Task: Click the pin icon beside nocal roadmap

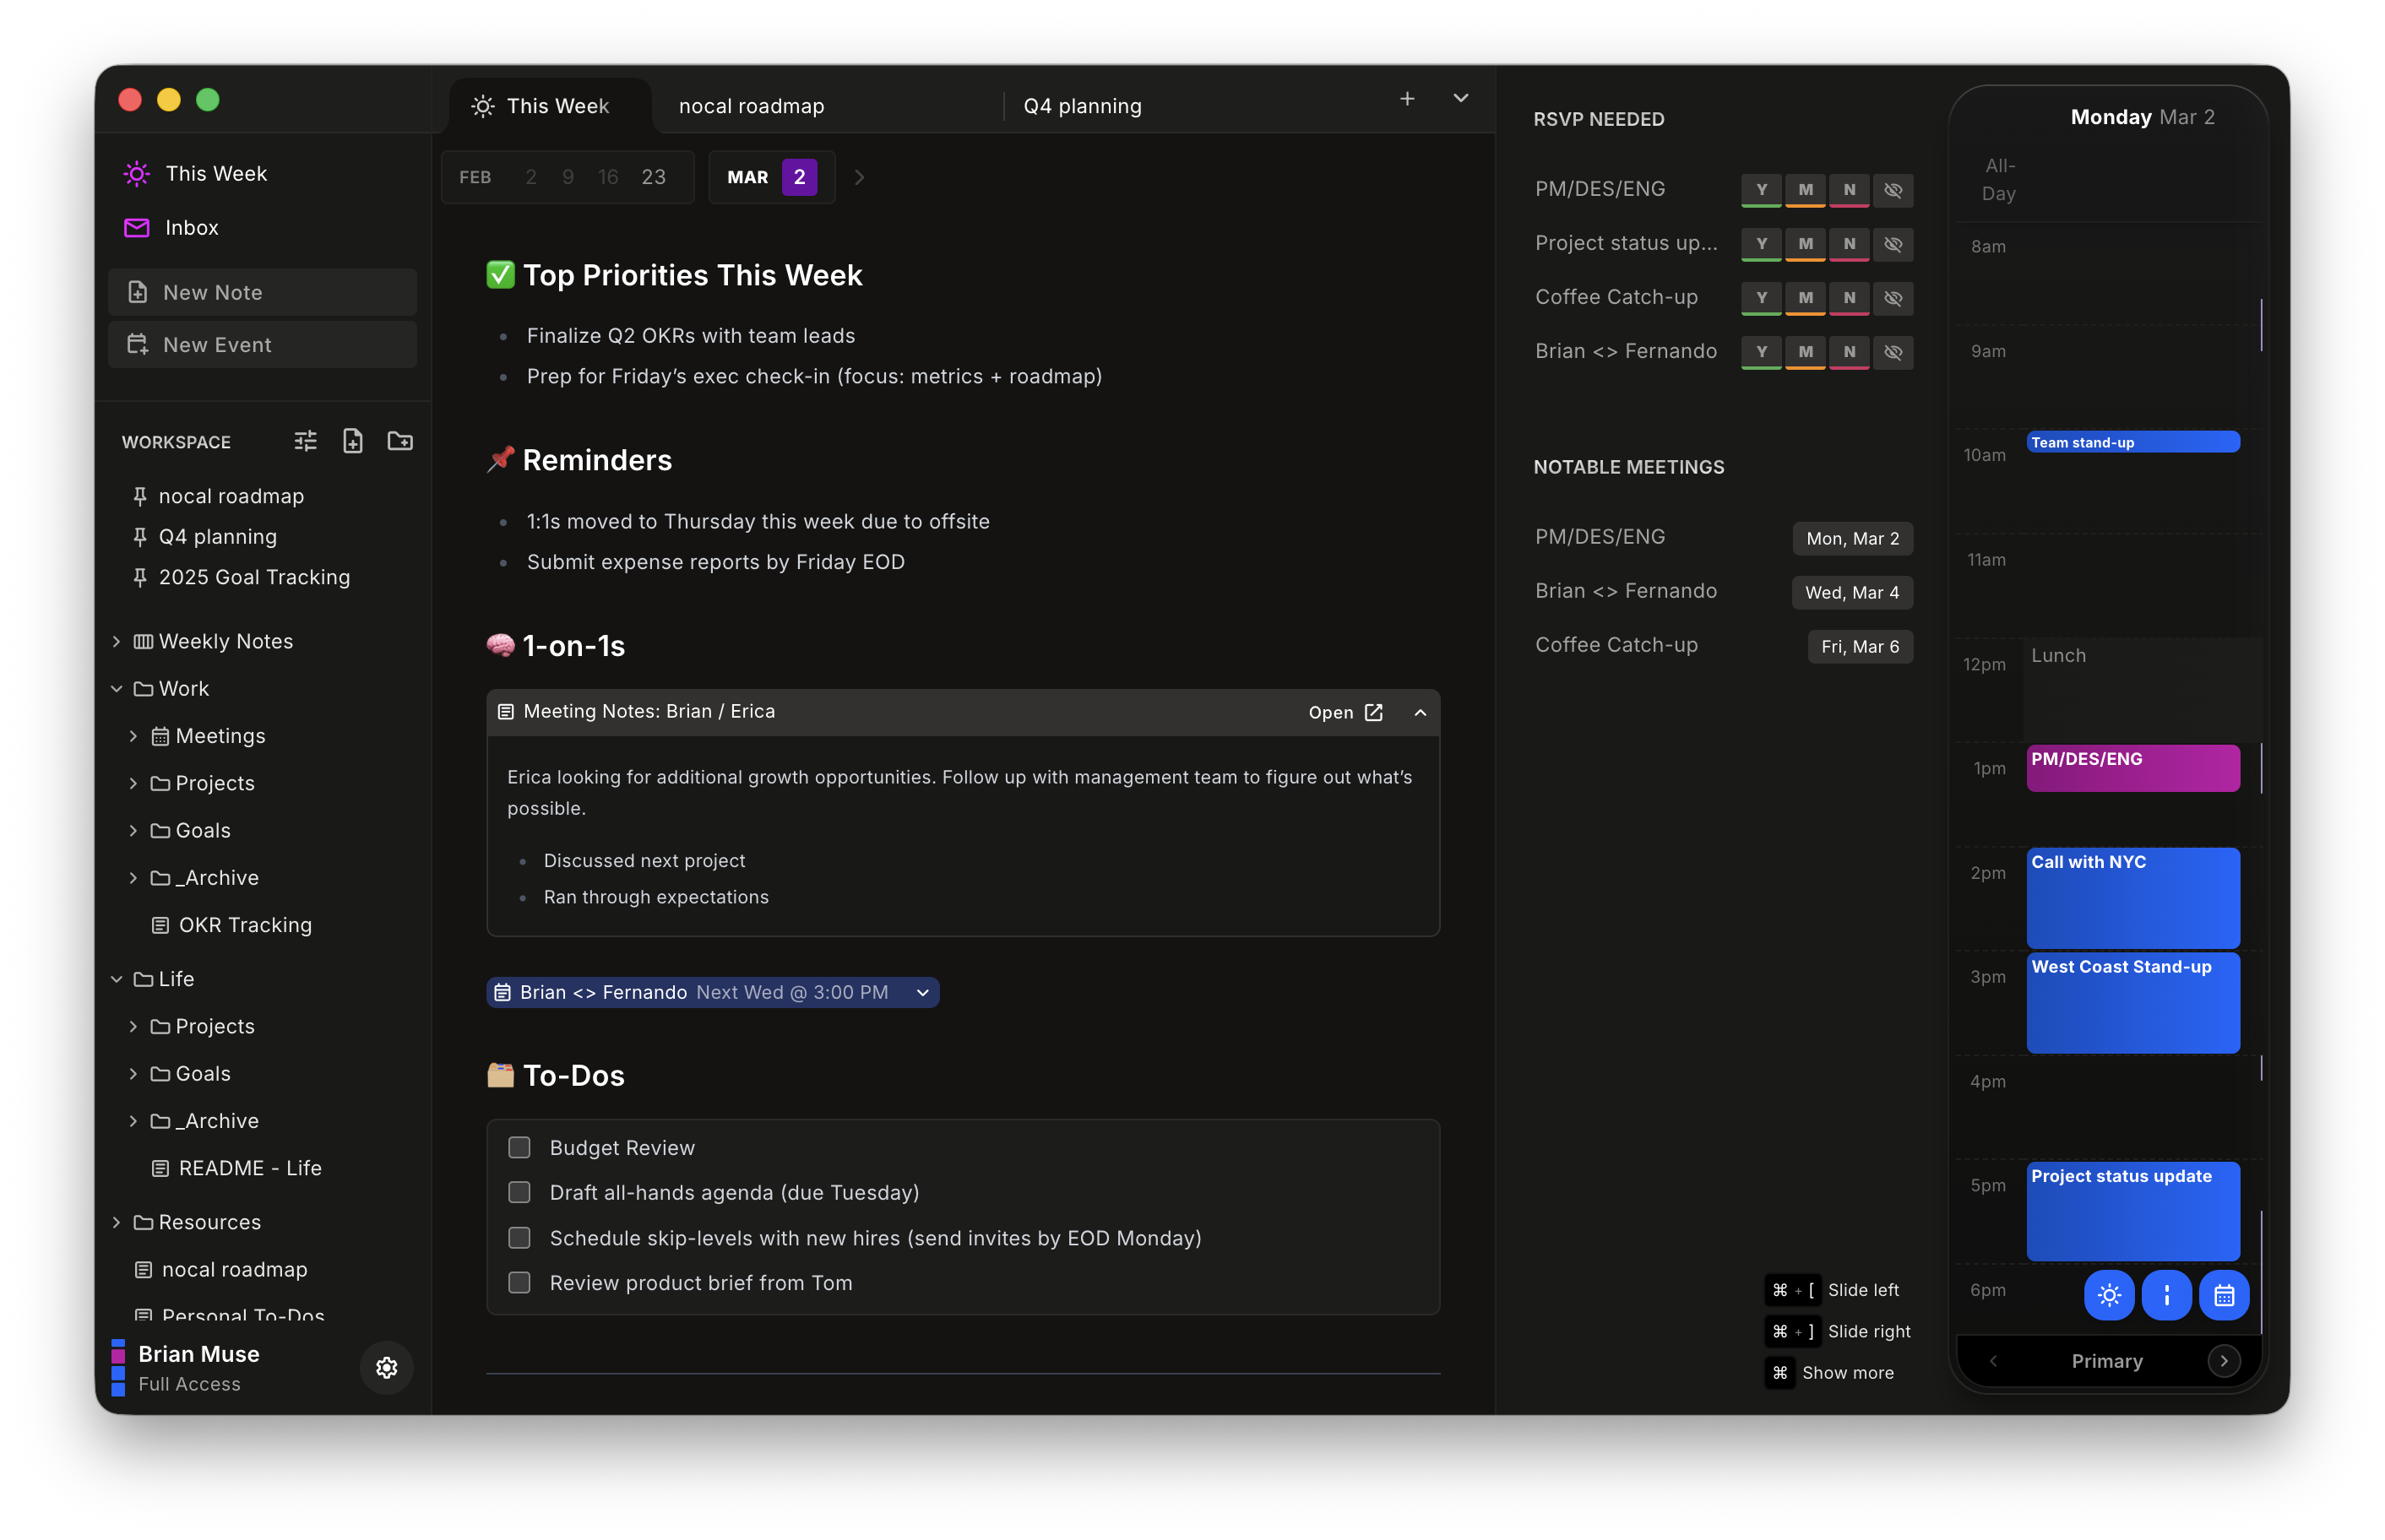Action: [140, 495]
